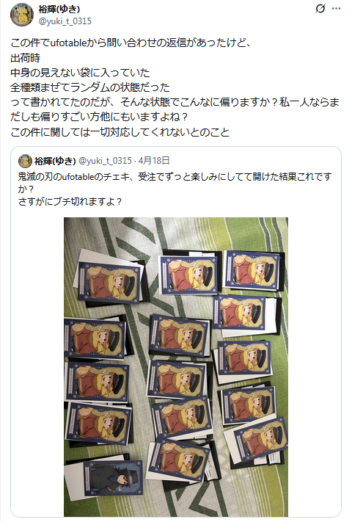Click the author's Pikachu profile avatar
Screen dimensions: 352x522
click(x=22, y=15)
